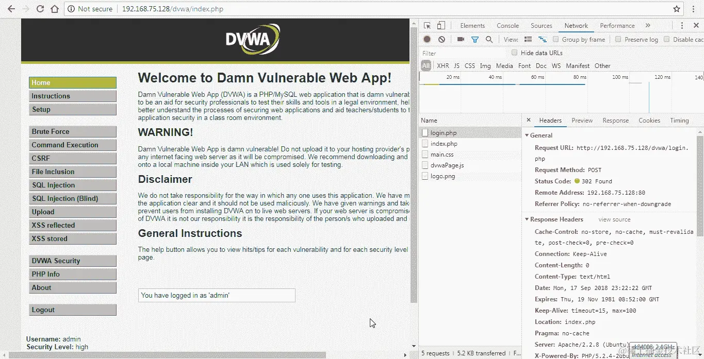Select the main.css request row
Screen dimensions: 704x359
coord(470,155)
